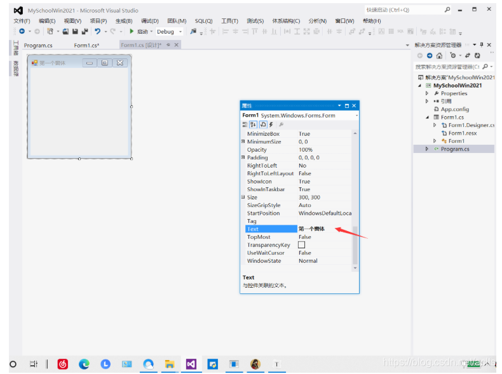Click the Save toolbar icon

[x=75, y=31]
